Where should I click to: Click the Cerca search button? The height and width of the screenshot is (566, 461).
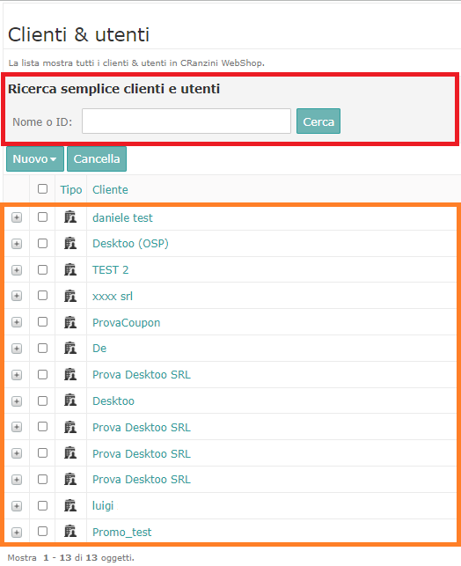point(318,121)
